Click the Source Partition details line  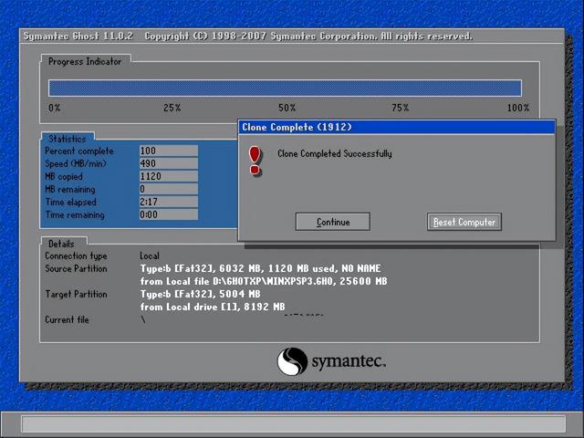click(x=260, y=269)
